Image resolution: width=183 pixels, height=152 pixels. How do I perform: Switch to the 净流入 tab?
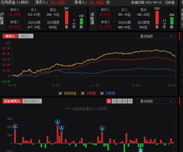pos(26,36)
